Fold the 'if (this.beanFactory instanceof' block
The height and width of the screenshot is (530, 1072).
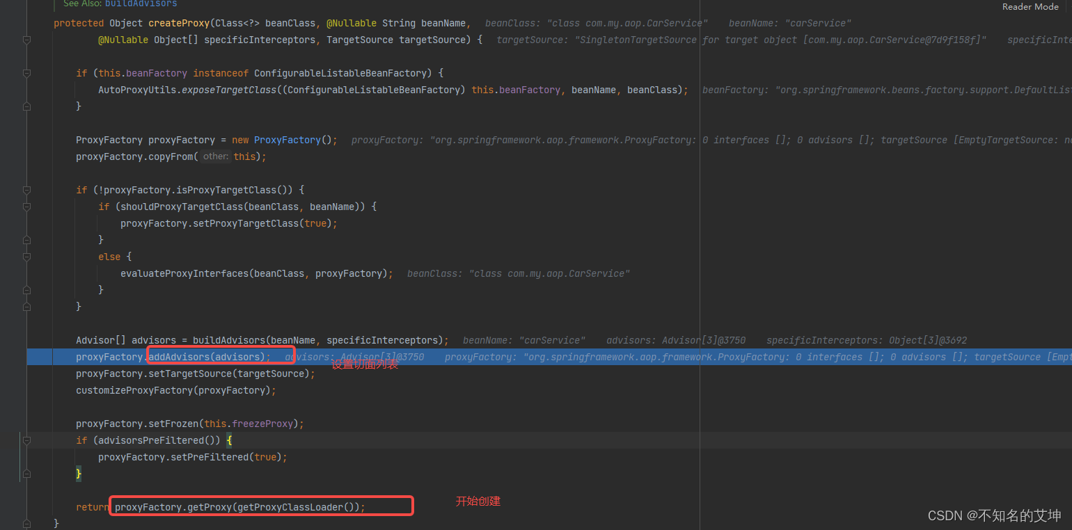click(26, 73)
